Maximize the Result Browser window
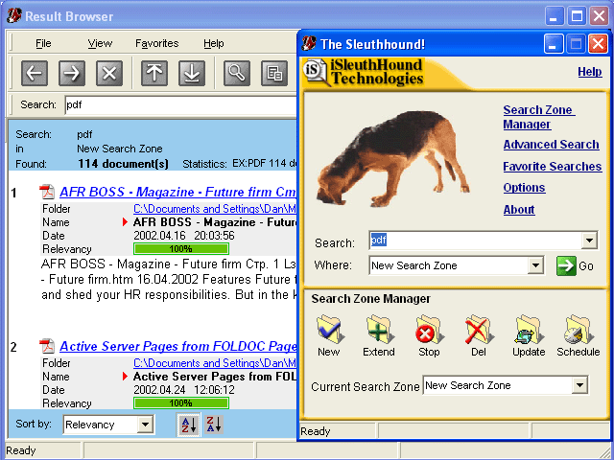 (x=577, y=16)
